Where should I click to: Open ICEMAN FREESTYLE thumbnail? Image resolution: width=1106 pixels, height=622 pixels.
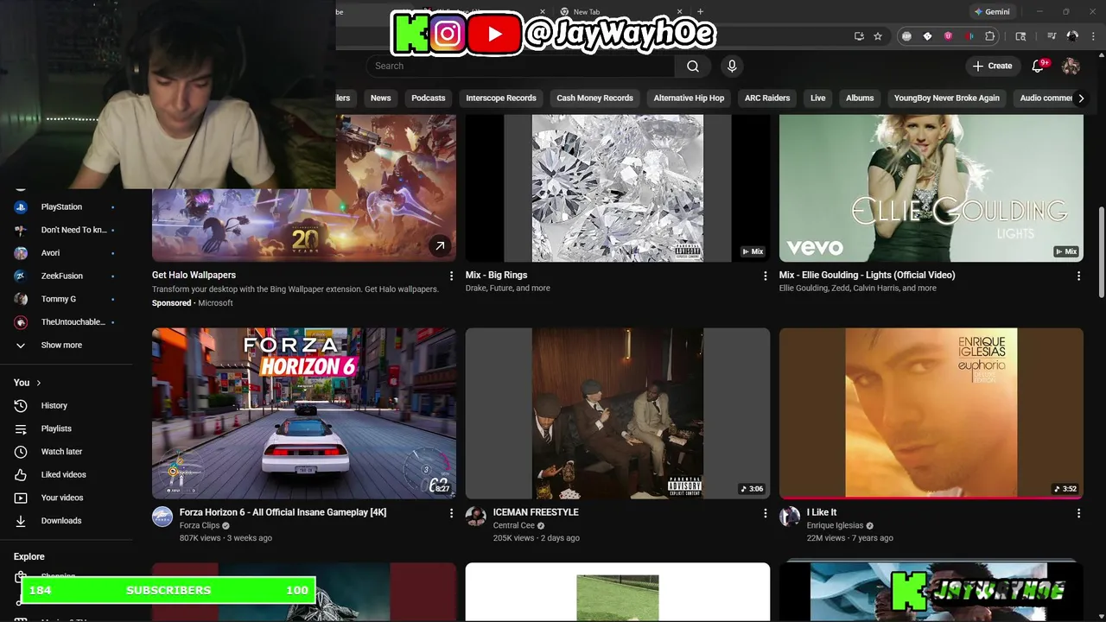pyautogui.click(x=618, y=413)
